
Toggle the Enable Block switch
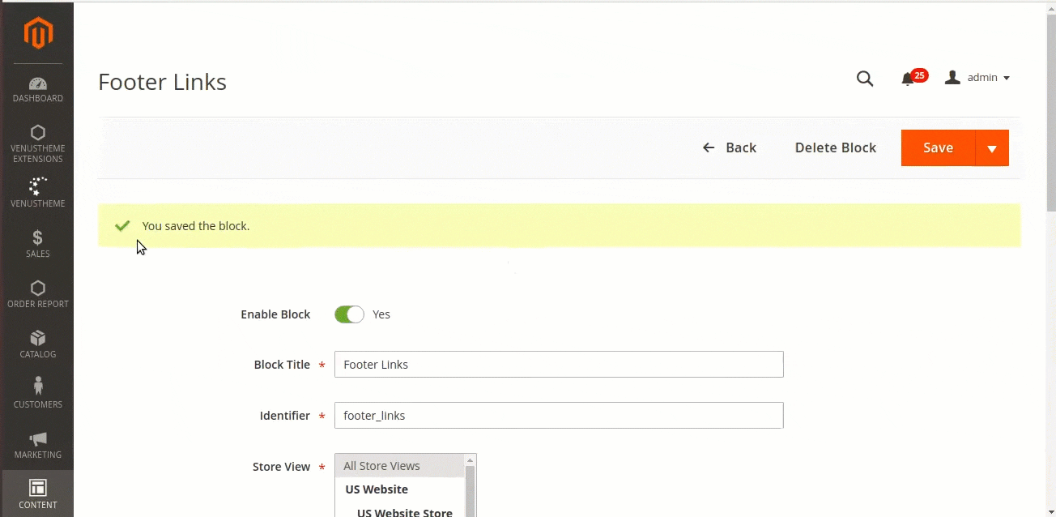[x=349, y=314]
